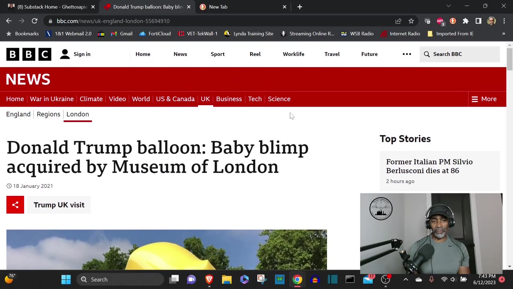Screen dimensions: 513x289
Task: Select the England sub-navigation link
Action: (x=18, y=114)
